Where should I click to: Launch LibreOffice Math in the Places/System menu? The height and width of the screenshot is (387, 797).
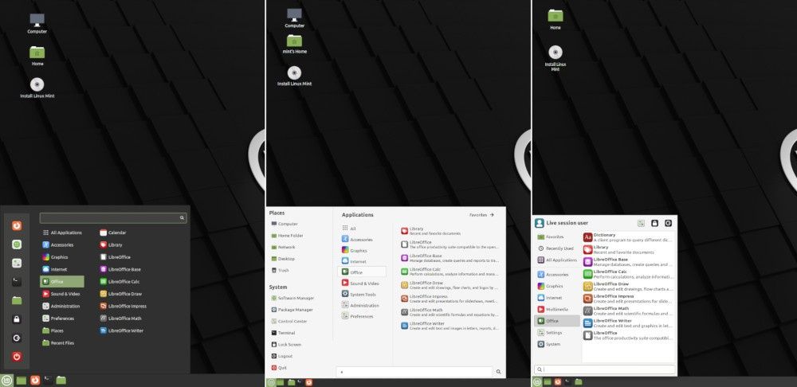[450, 312]
